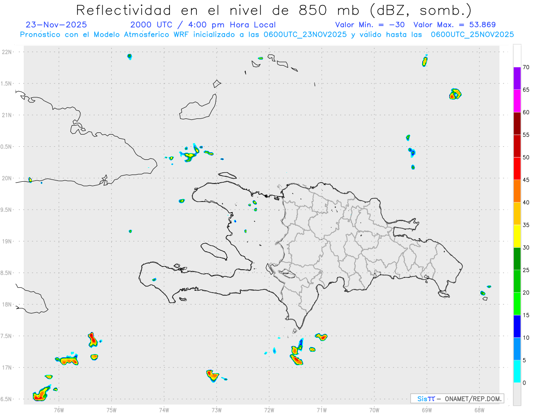Click the "18N" latitude axis label

[8, 305]
